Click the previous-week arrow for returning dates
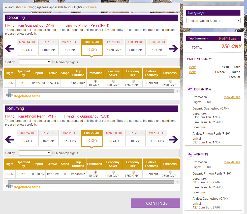Image resolution: width=247 pixels, height=214 pixels. click(x=10, y=139)
